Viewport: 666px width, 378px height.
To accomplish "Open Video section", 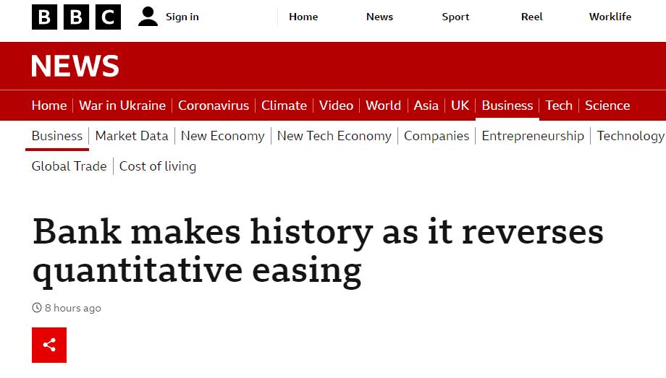I will (337, 106).
